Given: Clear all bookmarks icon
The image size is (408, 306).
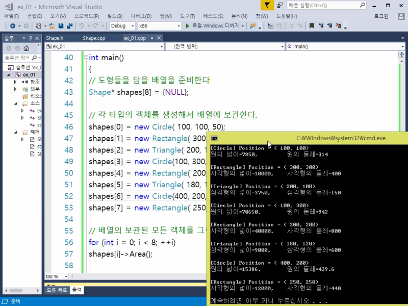Looking at the screenshot, I should [338, 25].
